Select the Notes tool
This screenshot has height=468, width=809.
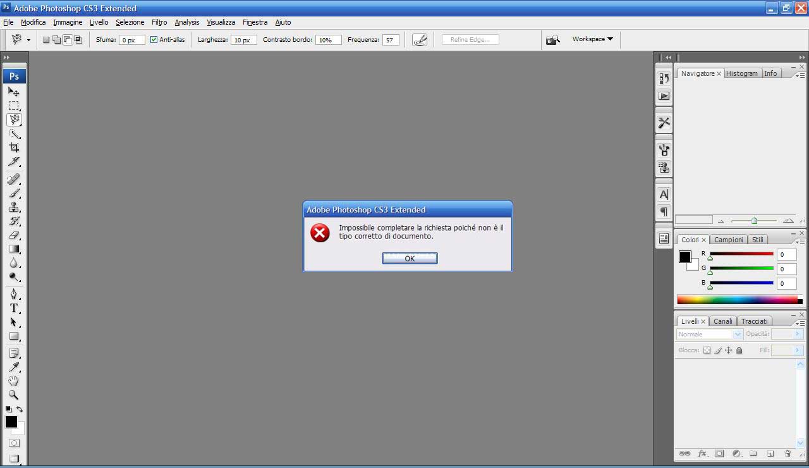coord(14,353)
